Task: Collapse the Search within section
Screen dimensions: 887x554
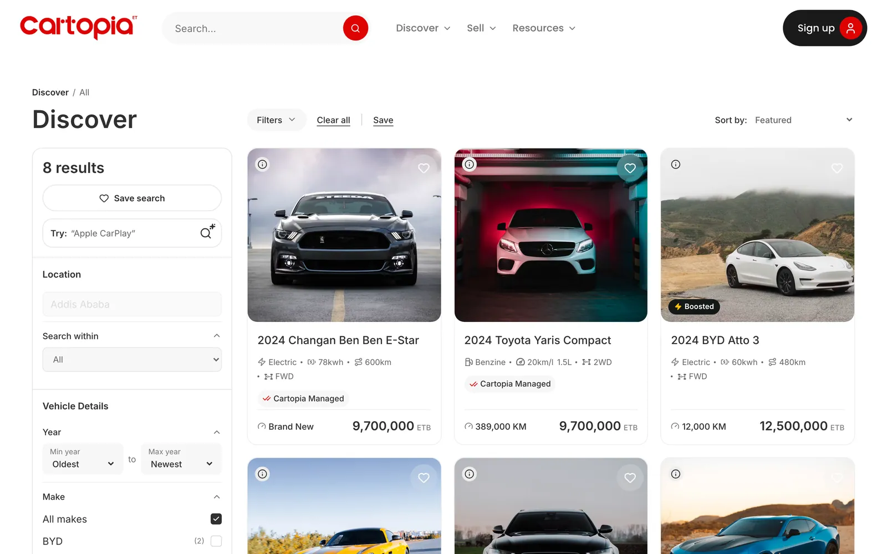Action: coord(217,336)
